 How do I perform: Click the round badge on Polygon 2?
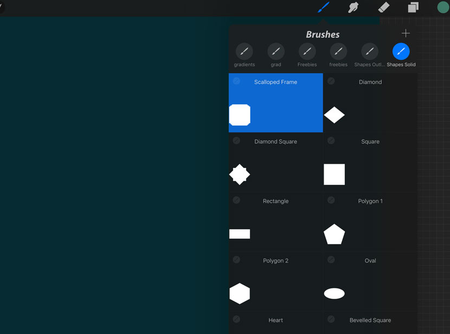click(236, 260)
